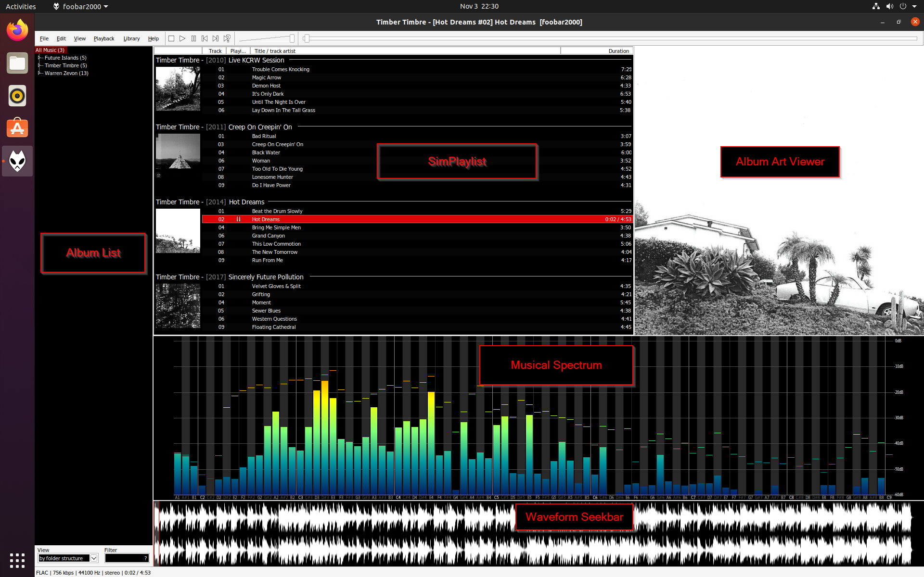Open the clock showing Nov 3 22:30
The width and height of the screenshot is (924, 577).
click(x=479, y=6)
